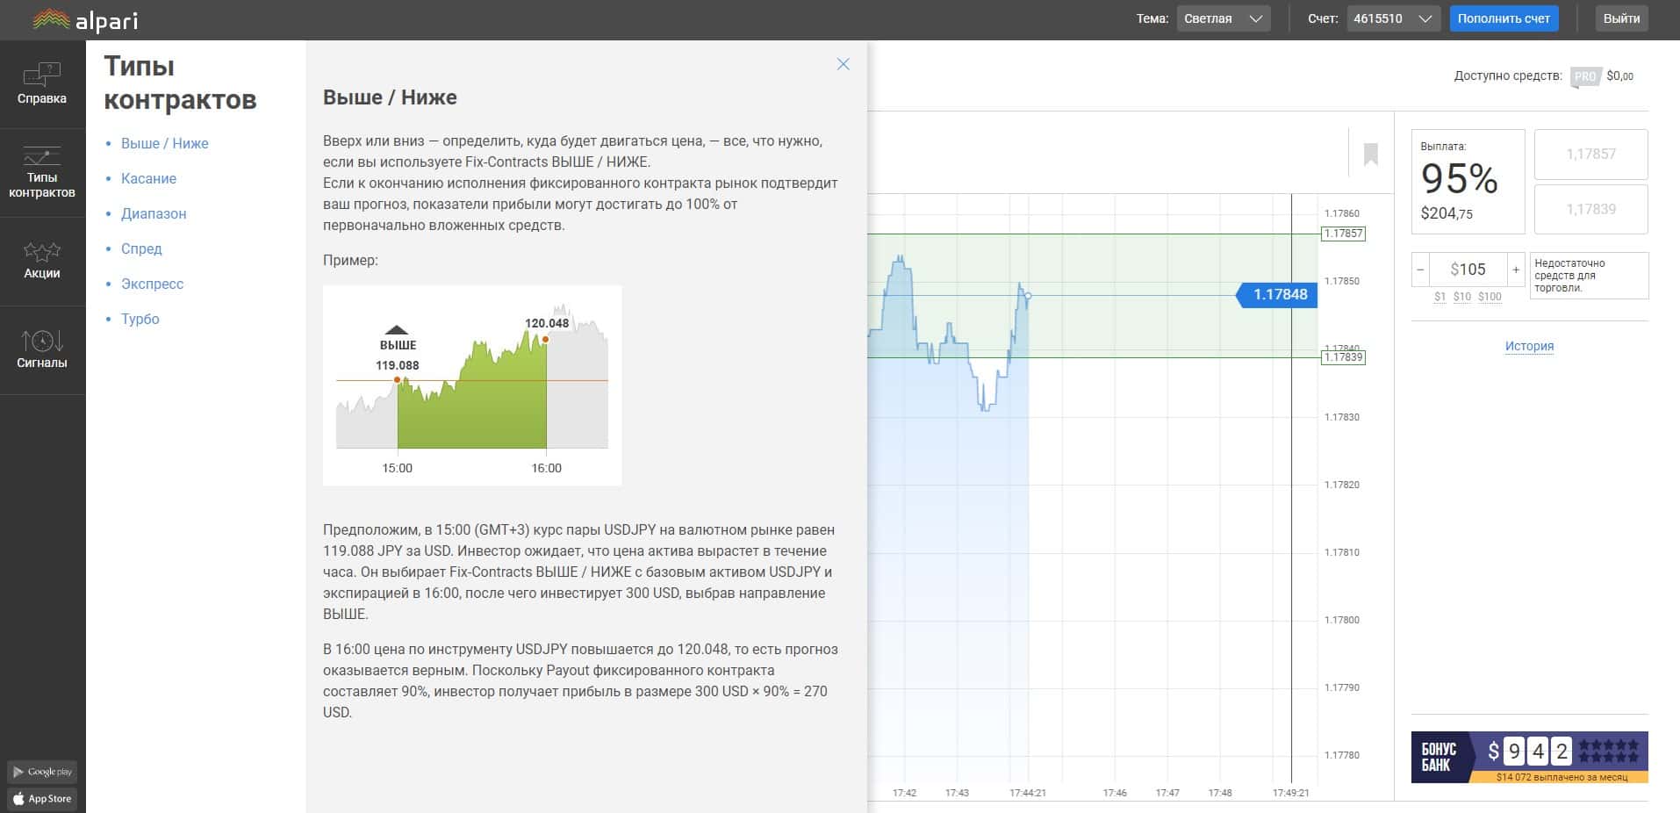Increase investment amount with plus button
The image size is (1680, 813).
[1516, 270]
